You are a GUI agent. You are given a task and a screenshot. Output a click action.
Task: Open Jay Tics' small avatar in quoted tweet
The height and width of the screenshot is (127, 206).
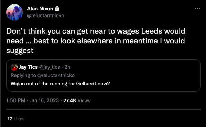coord(14,67)
